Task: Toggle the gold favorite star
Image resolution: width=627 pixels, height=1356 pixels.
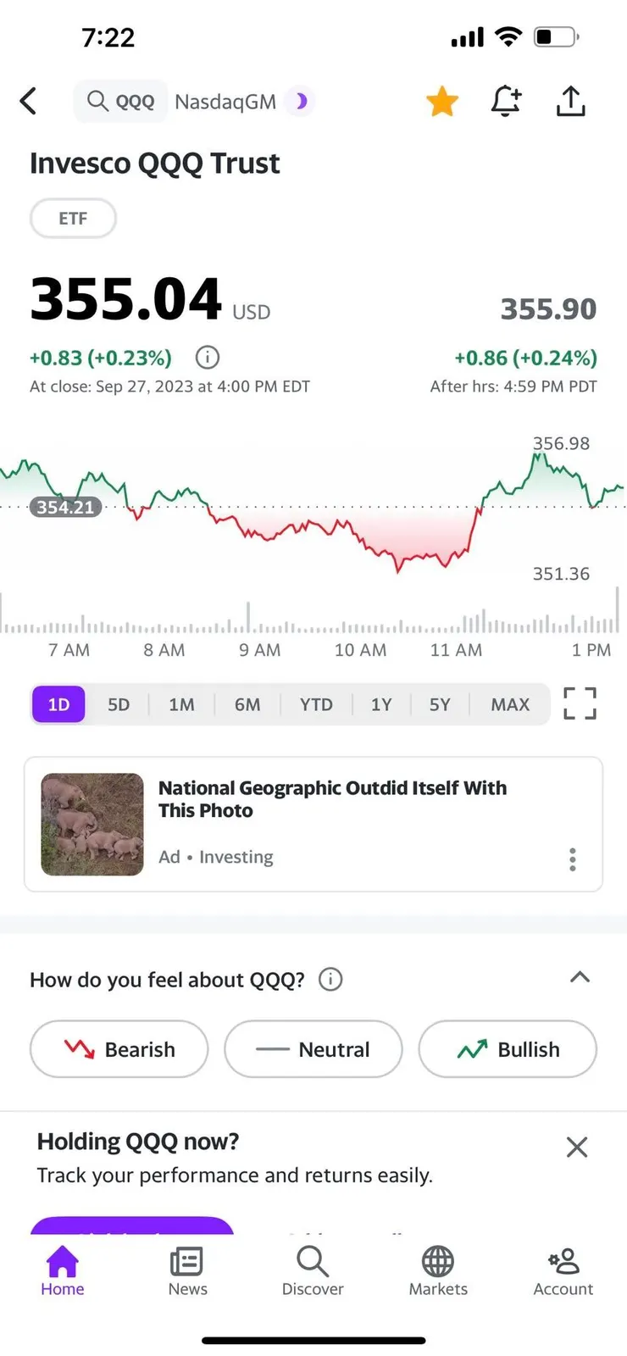Action: point(441,102)
